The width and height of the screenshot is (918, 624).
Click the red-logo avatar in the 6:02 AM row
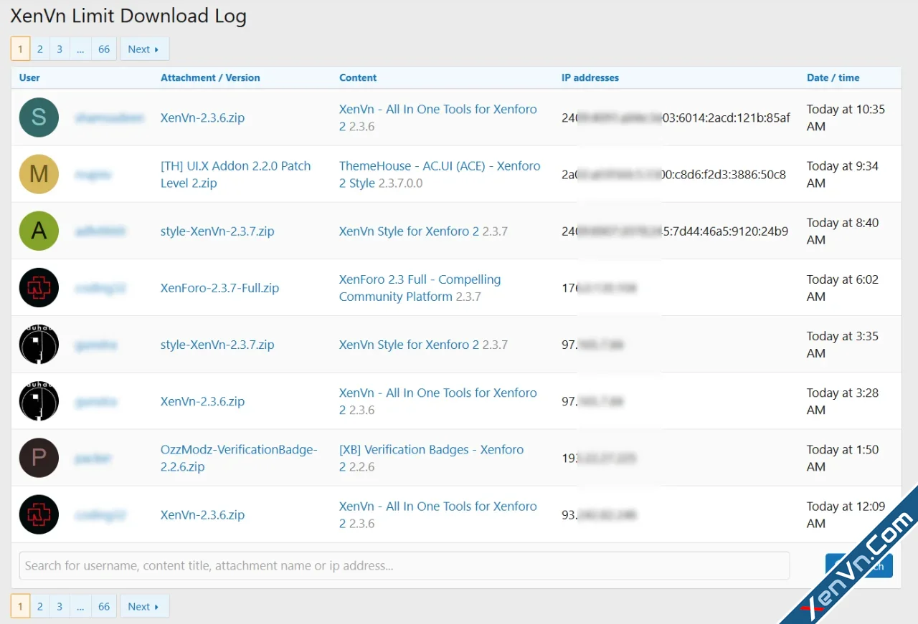39,287
